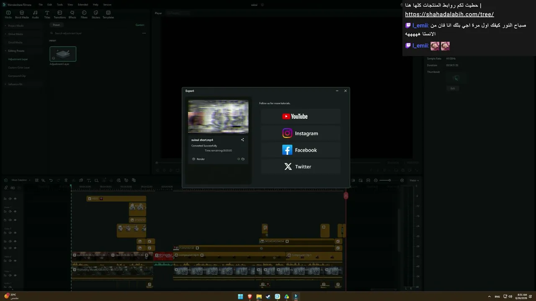Open the Stock Media panel
The width and height of the screenshot is (536, 301).
click(22, 15)
